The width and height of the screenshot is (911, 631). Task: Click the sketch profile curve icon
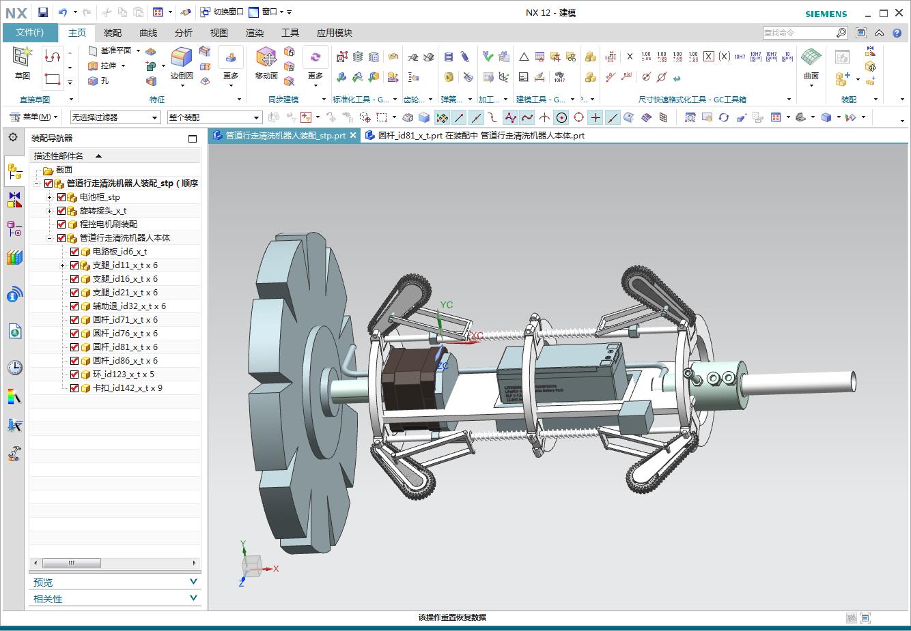[x=53, y=57]
